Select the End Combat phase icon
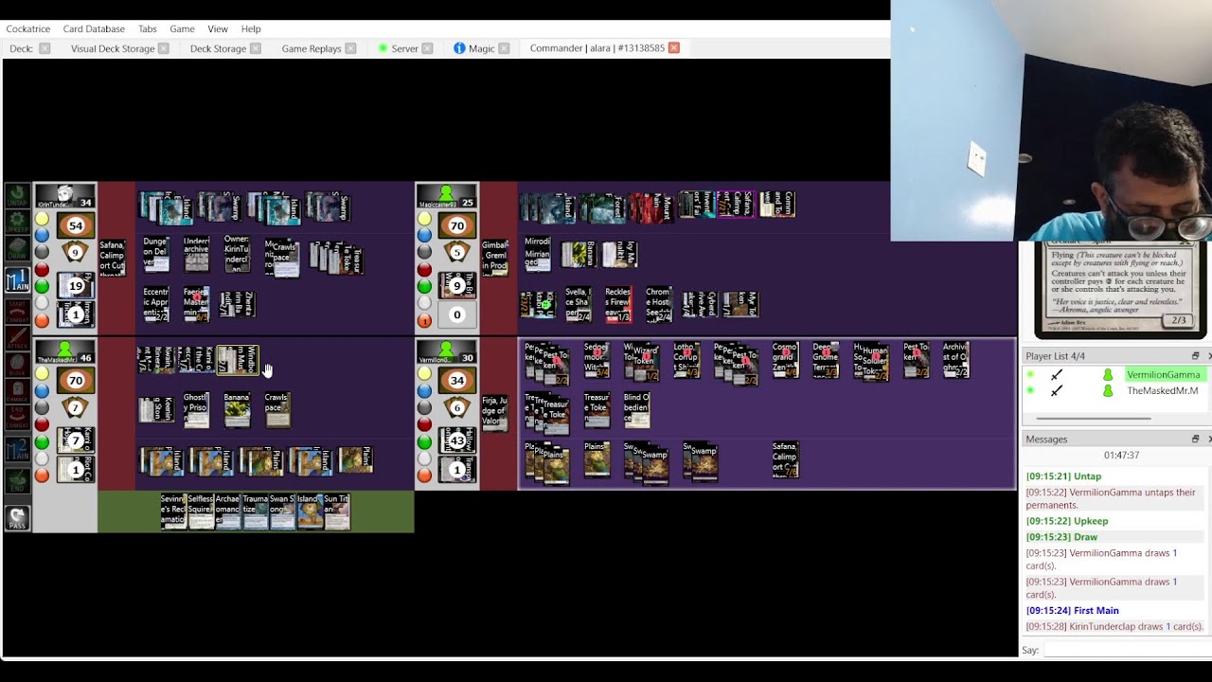 (17, 417)
